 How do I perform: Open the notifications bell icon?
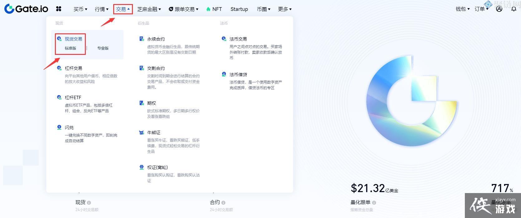514,9
